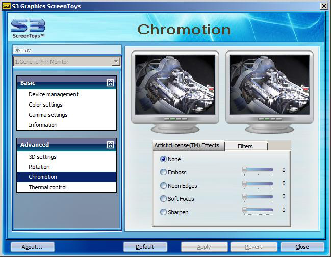This screenshot has width=331, height=257.
Task: Click the Emboss intensity slider
Action: pyautogui.click(x=258, y=170)
